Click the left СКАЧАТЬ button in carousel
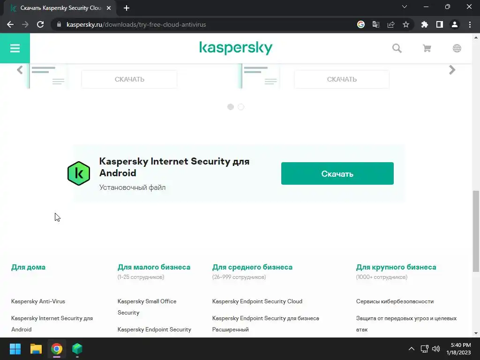The height and width of the screenshot is (360, 480). (x=129, y=79)
